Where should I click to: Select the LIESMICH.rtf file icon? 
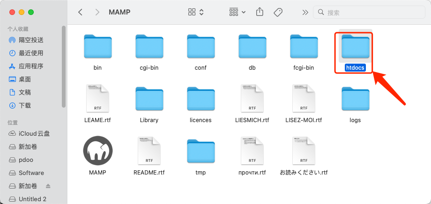252,98
